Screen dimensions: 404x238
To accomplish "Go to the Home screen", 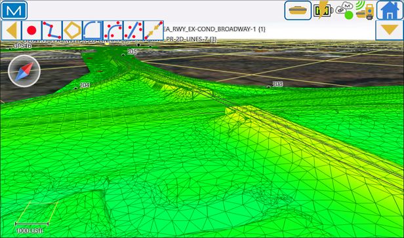I will (x=390, y=10).
